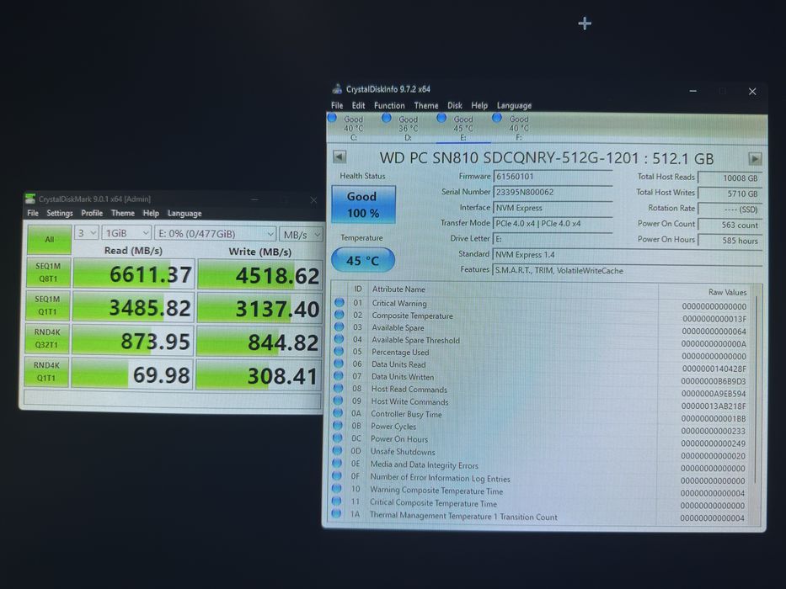Click status circle of Host Write Commands
786x589 pixels.
[339, 401]
